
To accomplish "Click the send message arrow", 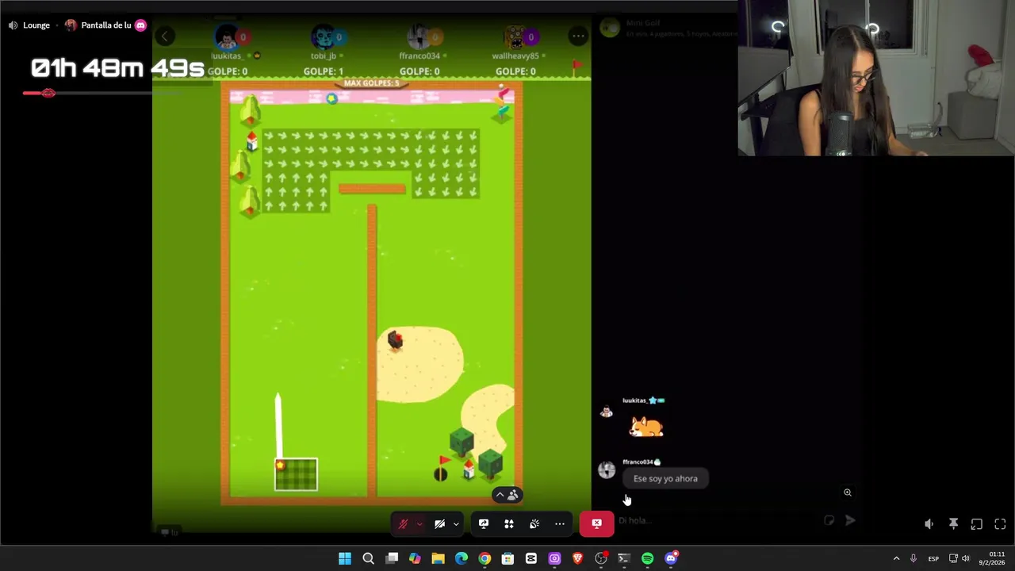I will tap(850, 521).
